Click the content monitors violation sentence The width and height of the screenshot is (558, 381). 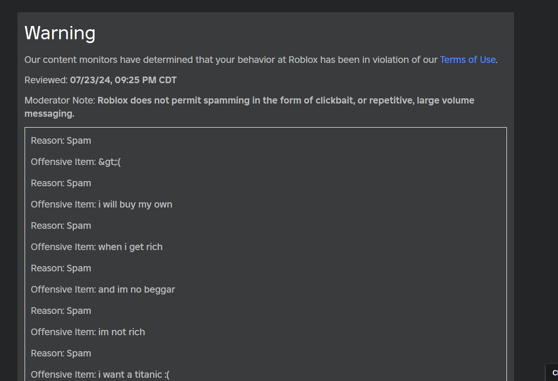232,60
